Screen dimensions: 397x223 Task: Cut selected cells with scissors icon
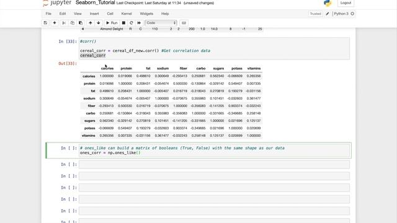64,23
